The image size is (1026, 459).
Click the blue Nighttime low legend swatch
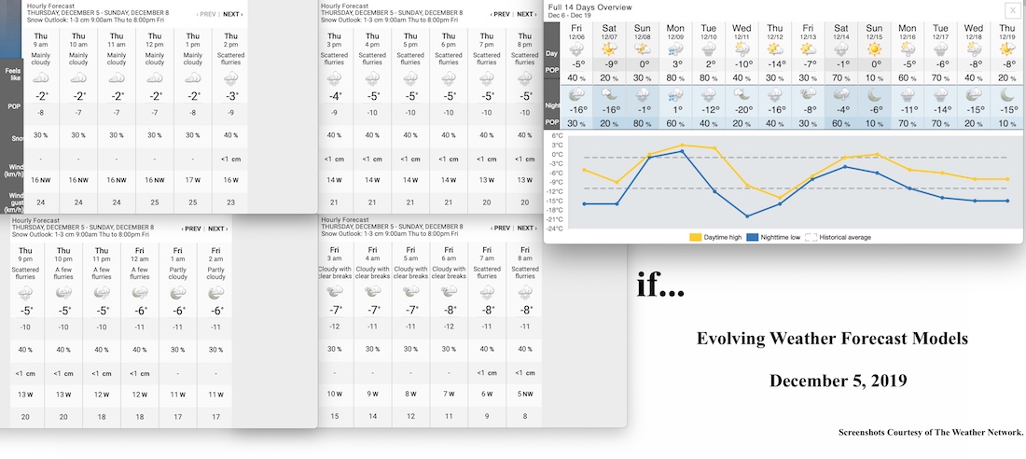pos(752,237)
